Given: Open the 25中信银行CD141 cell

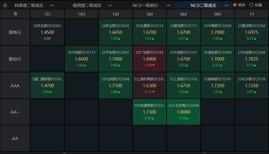Looking at the screenshot, I should pos(184,59).
